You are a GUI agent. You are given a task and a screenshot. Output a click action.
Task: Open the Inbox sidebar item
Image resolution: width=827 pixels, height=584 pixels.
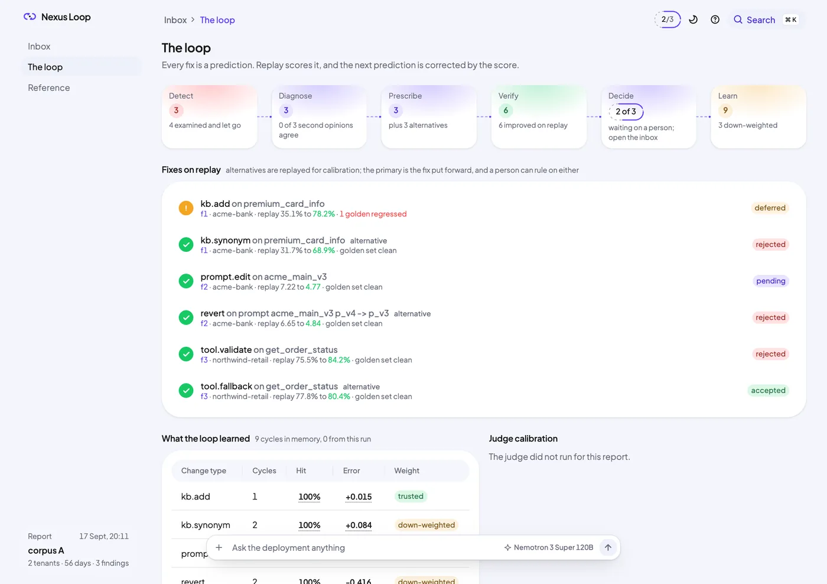81,46
